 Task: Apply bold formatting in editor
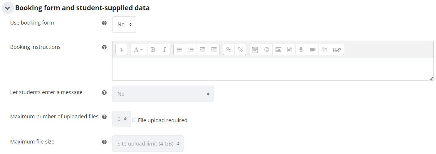[153, 49]
